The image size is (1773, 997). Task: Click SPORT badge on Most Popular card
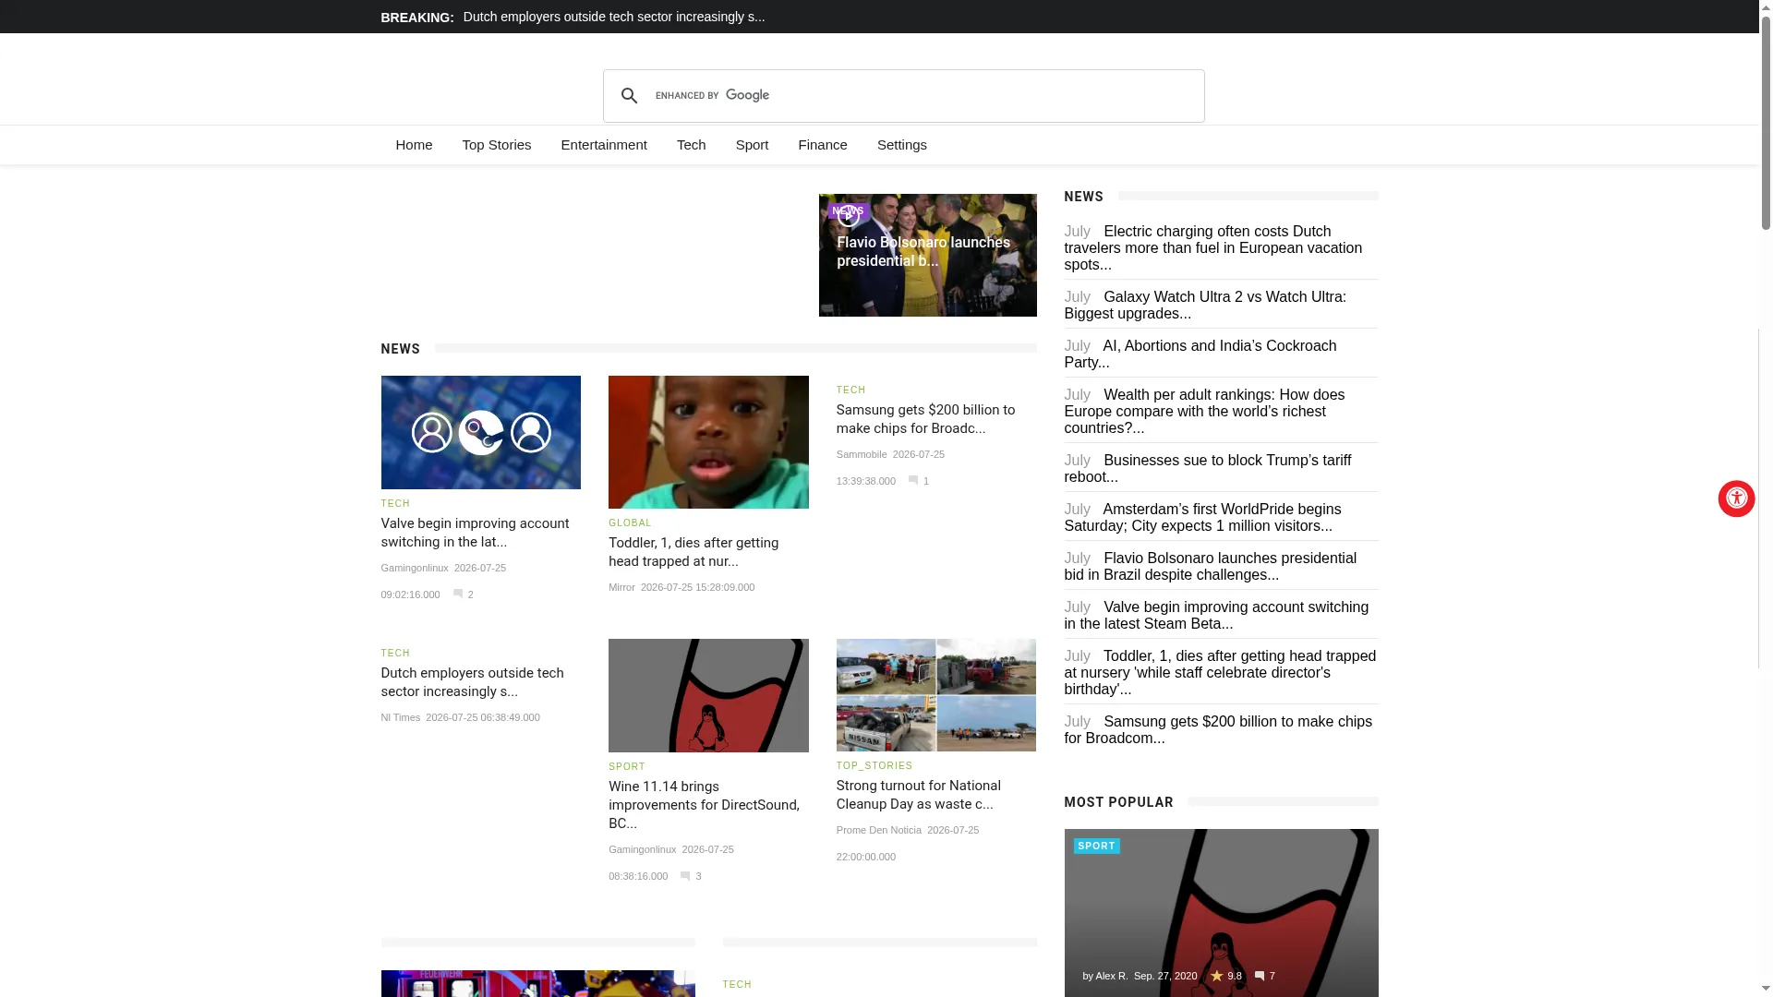pos(1097,846)
